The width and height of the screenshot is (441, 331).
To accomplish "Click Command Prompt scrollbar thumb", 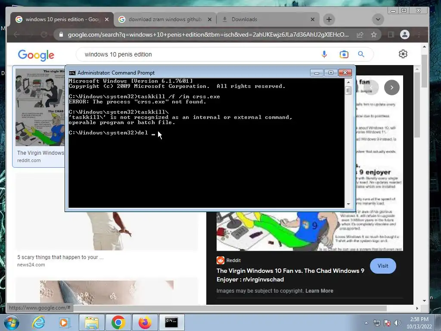I will click(348, 91).
